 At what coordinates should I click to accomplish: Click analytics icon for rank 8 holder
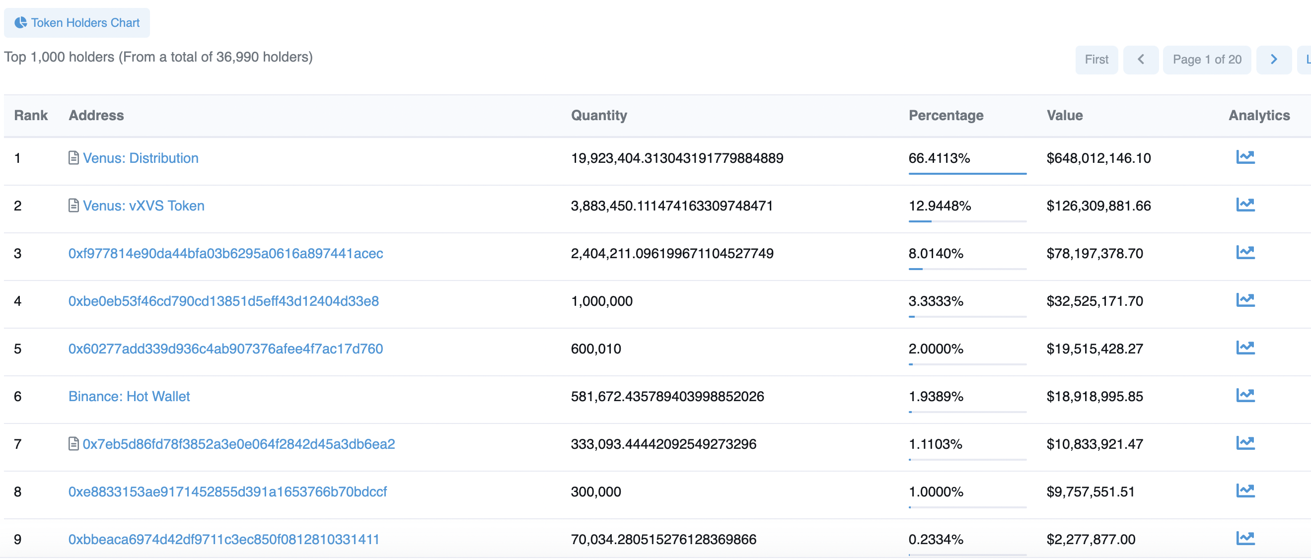pyautogui.click(x=1245, y=491)
